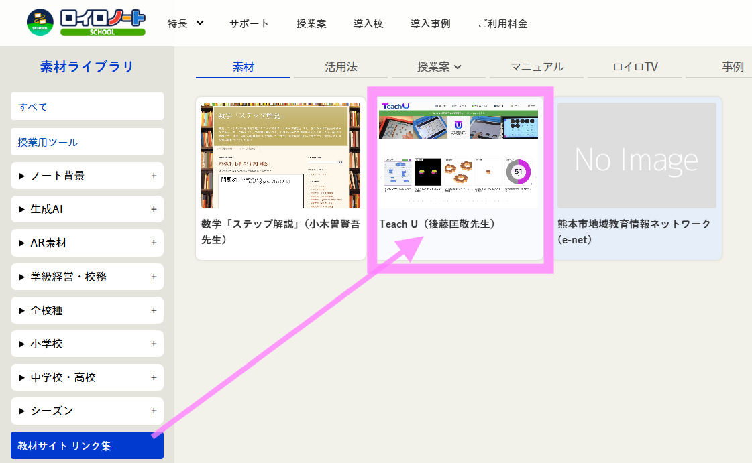Open the 数学「ステップ解説」 thumbnail

click(280, 155)
